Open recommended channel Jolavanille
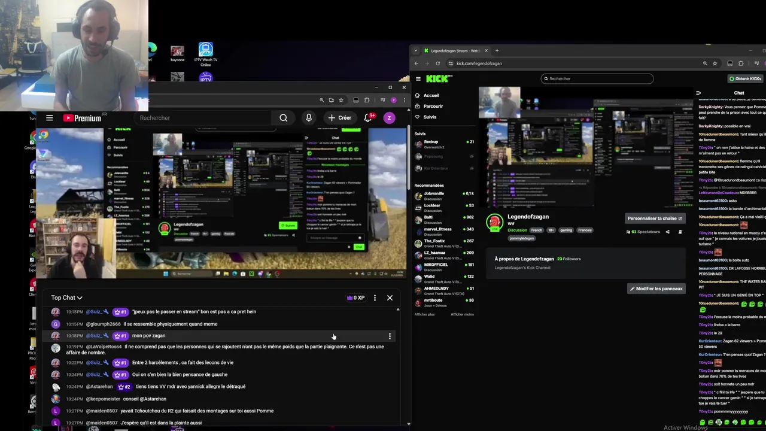766x431 pixels. [444, 196]
